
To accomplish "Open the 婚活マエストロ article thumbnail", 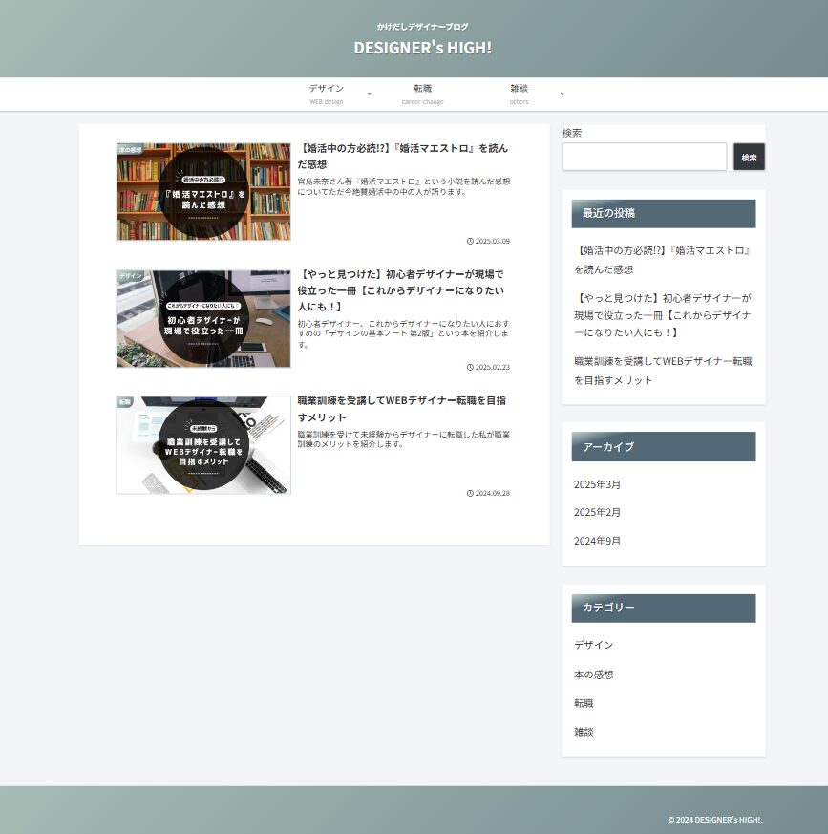I will tap(203, 192).
